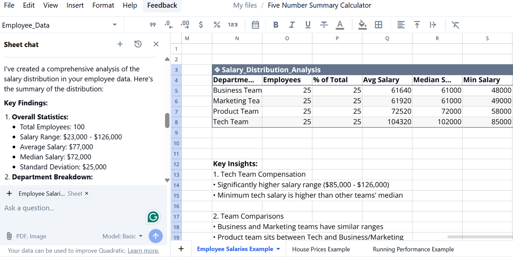
Task: Open text wrap options
Action: (x=433, y=25)
